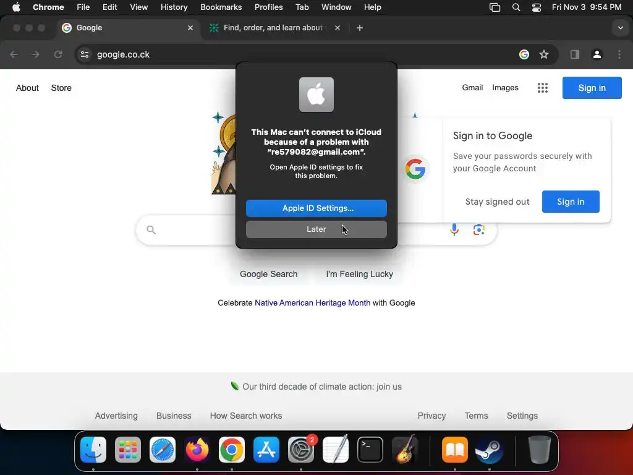633x475 pixels.
Task: Click I'm Feeling Lucky
Action: point(359,274)
